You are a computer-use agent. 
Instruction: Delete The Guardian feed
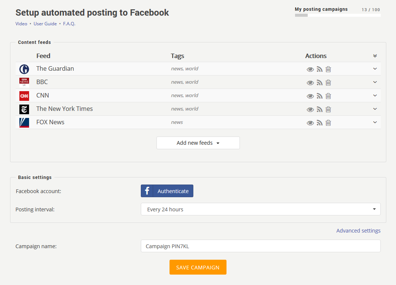coord(328,69)
